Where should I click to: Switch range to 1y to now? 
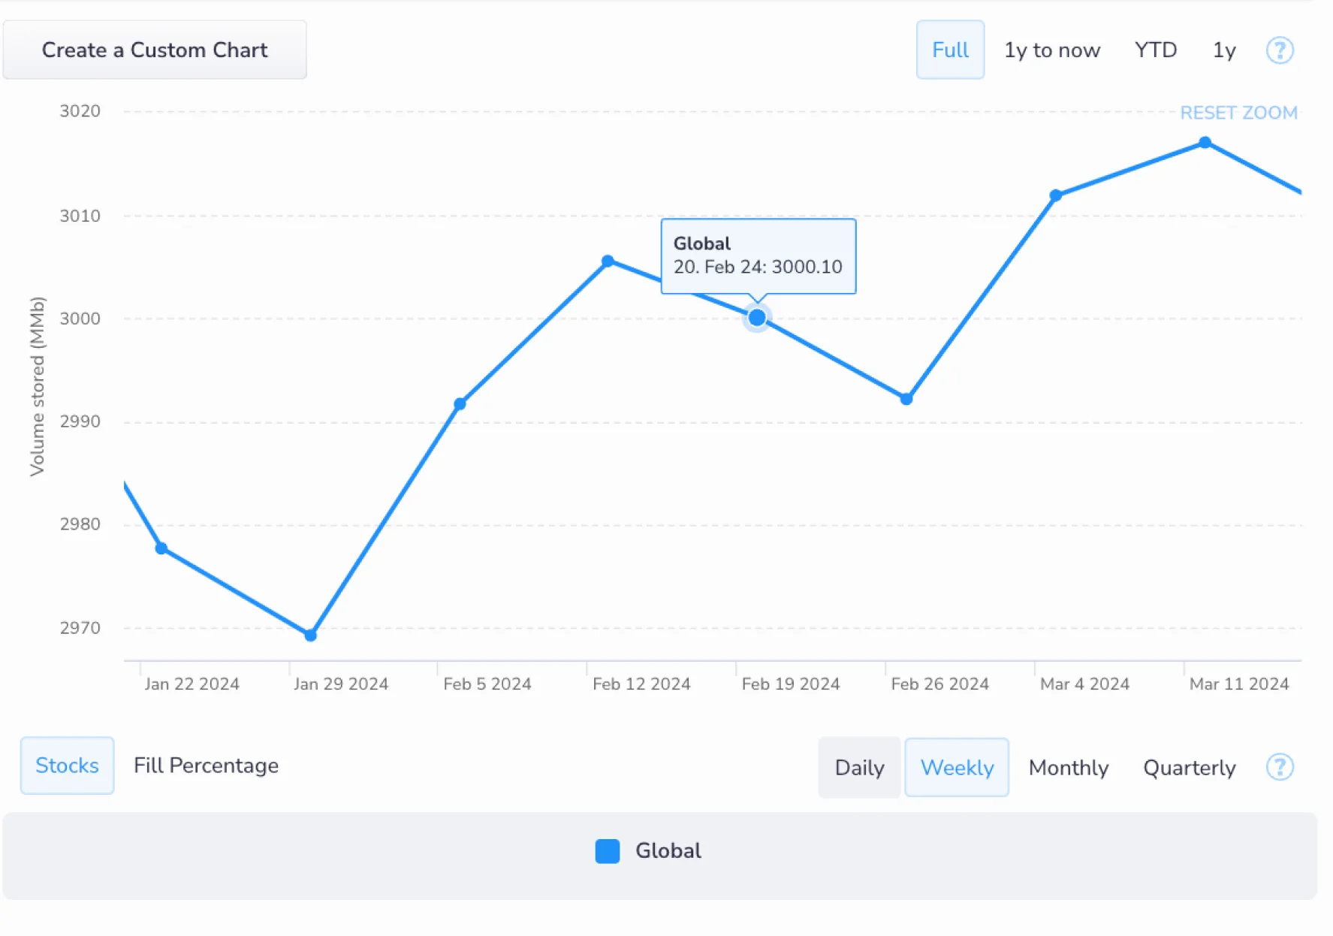1052,50
